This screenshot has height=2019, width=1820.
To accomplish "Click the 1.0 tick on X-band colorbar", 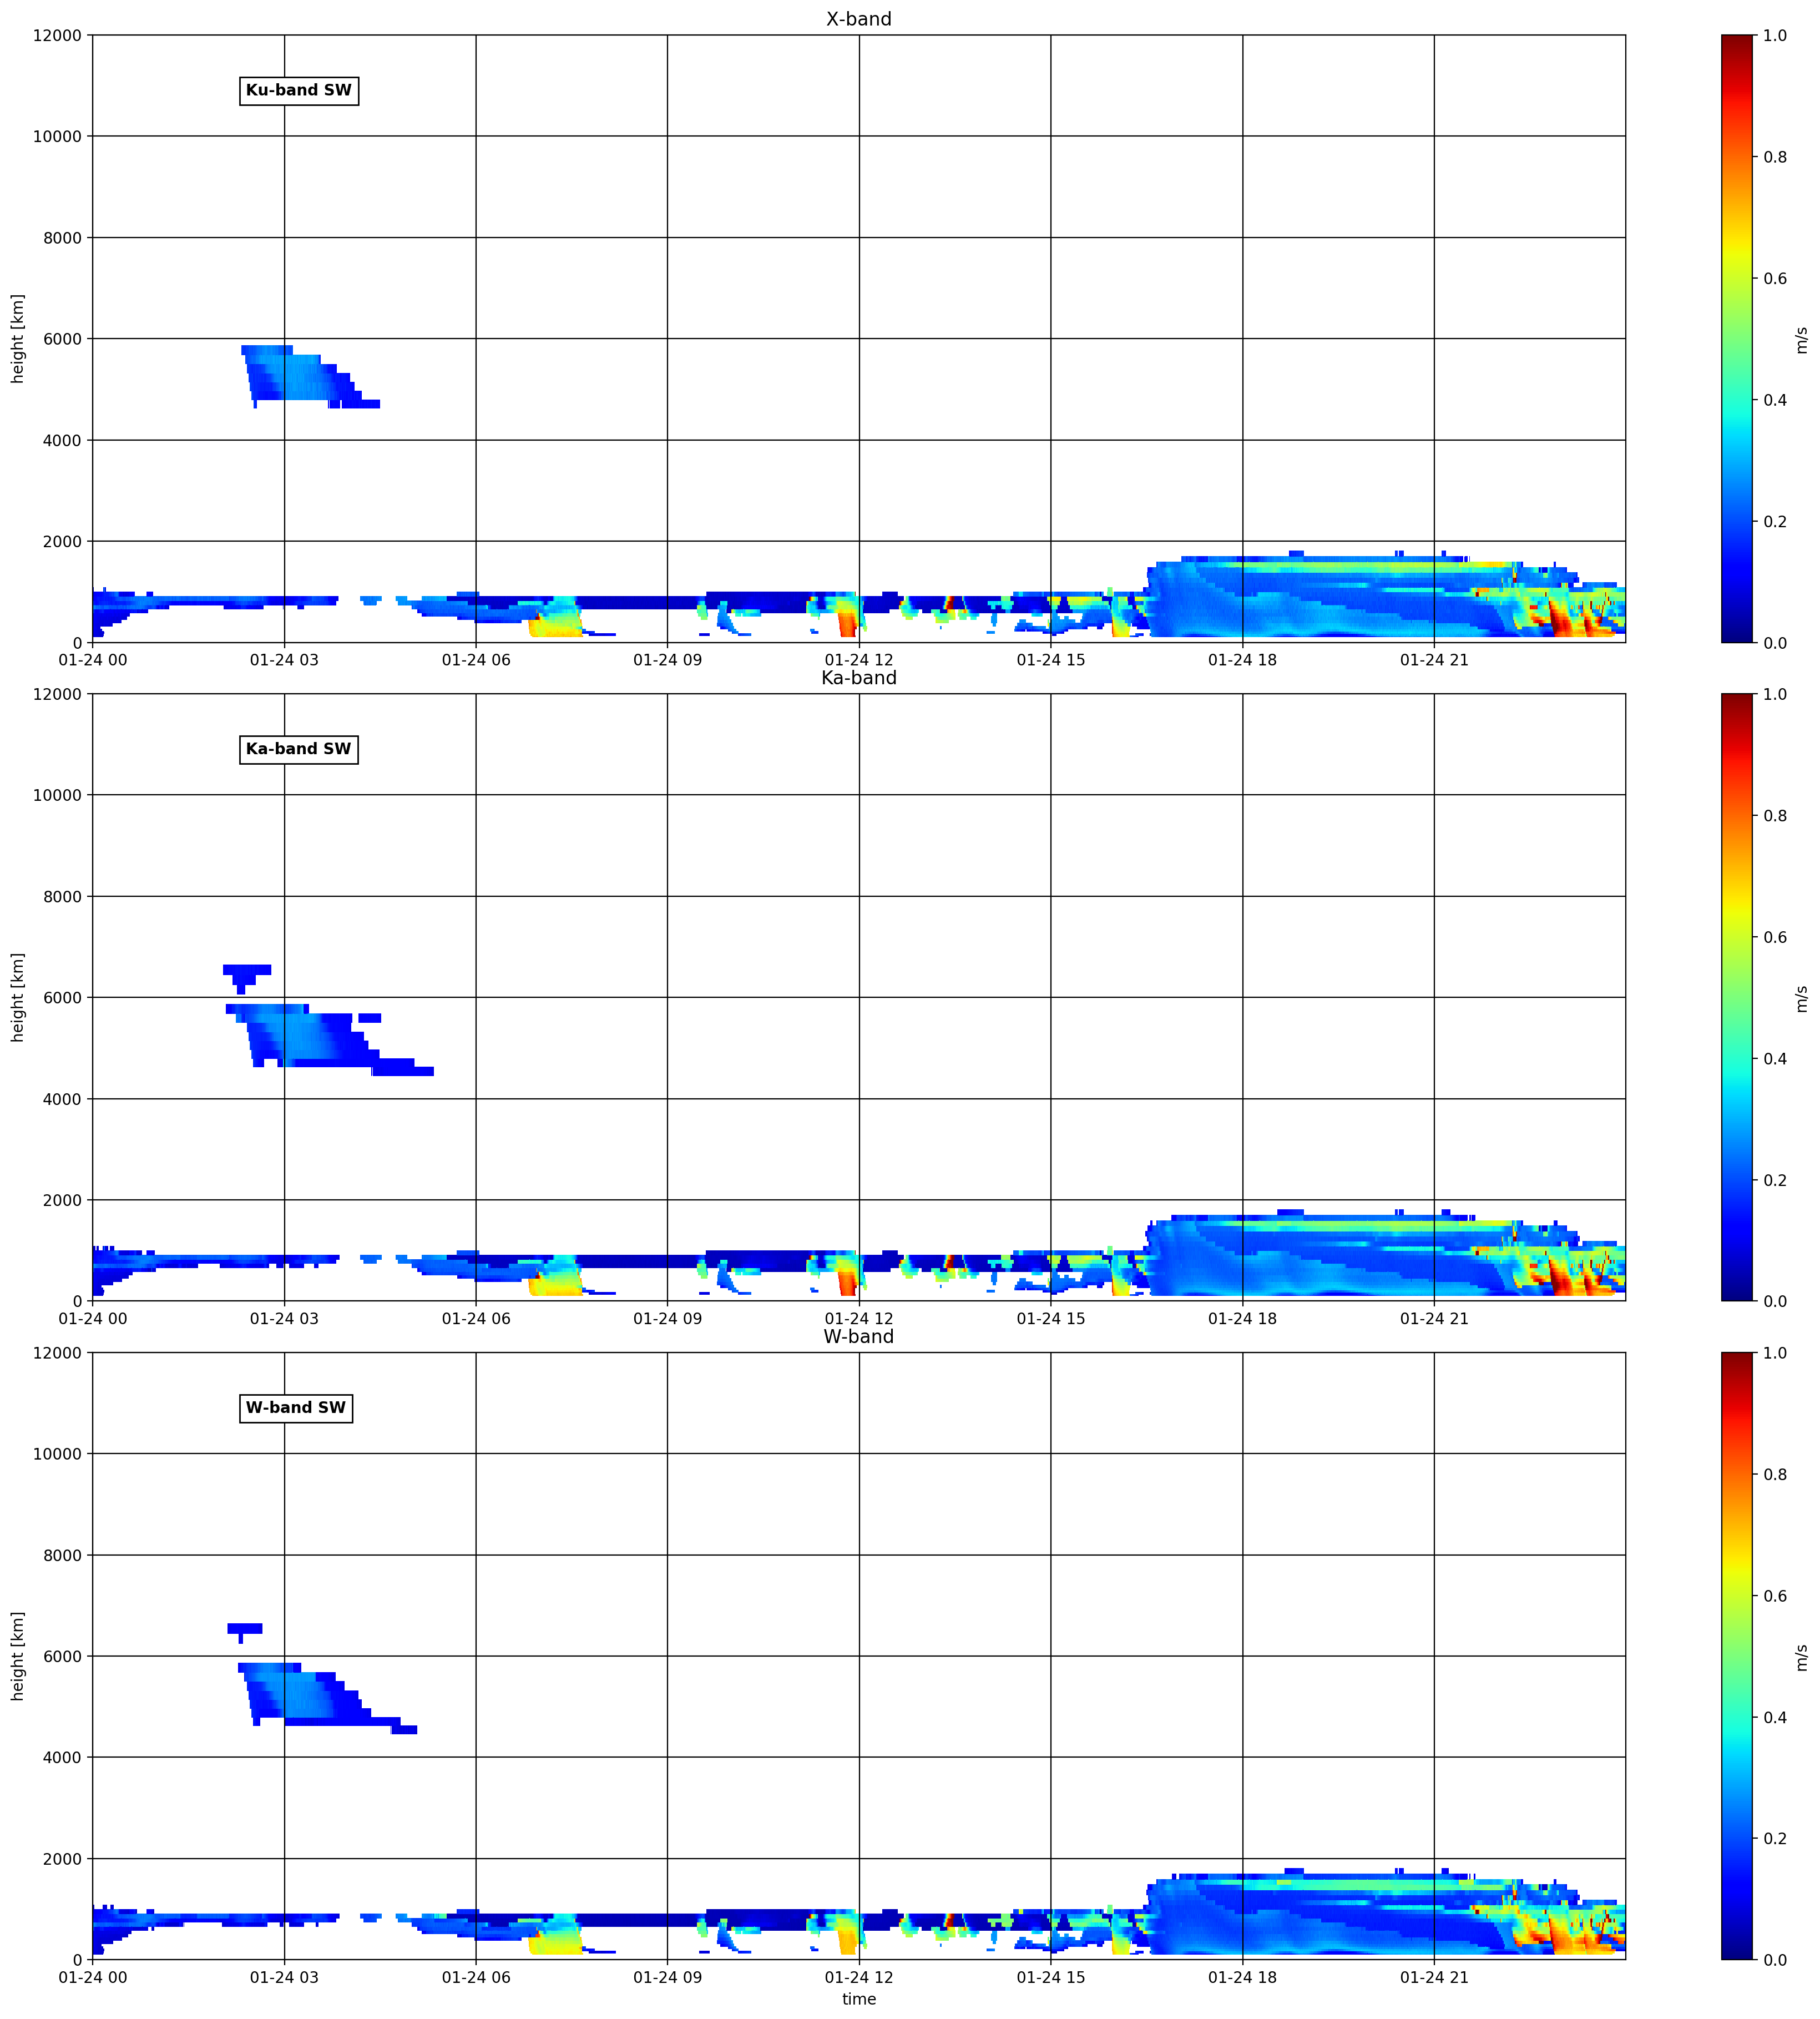I will pos(1775,36).
